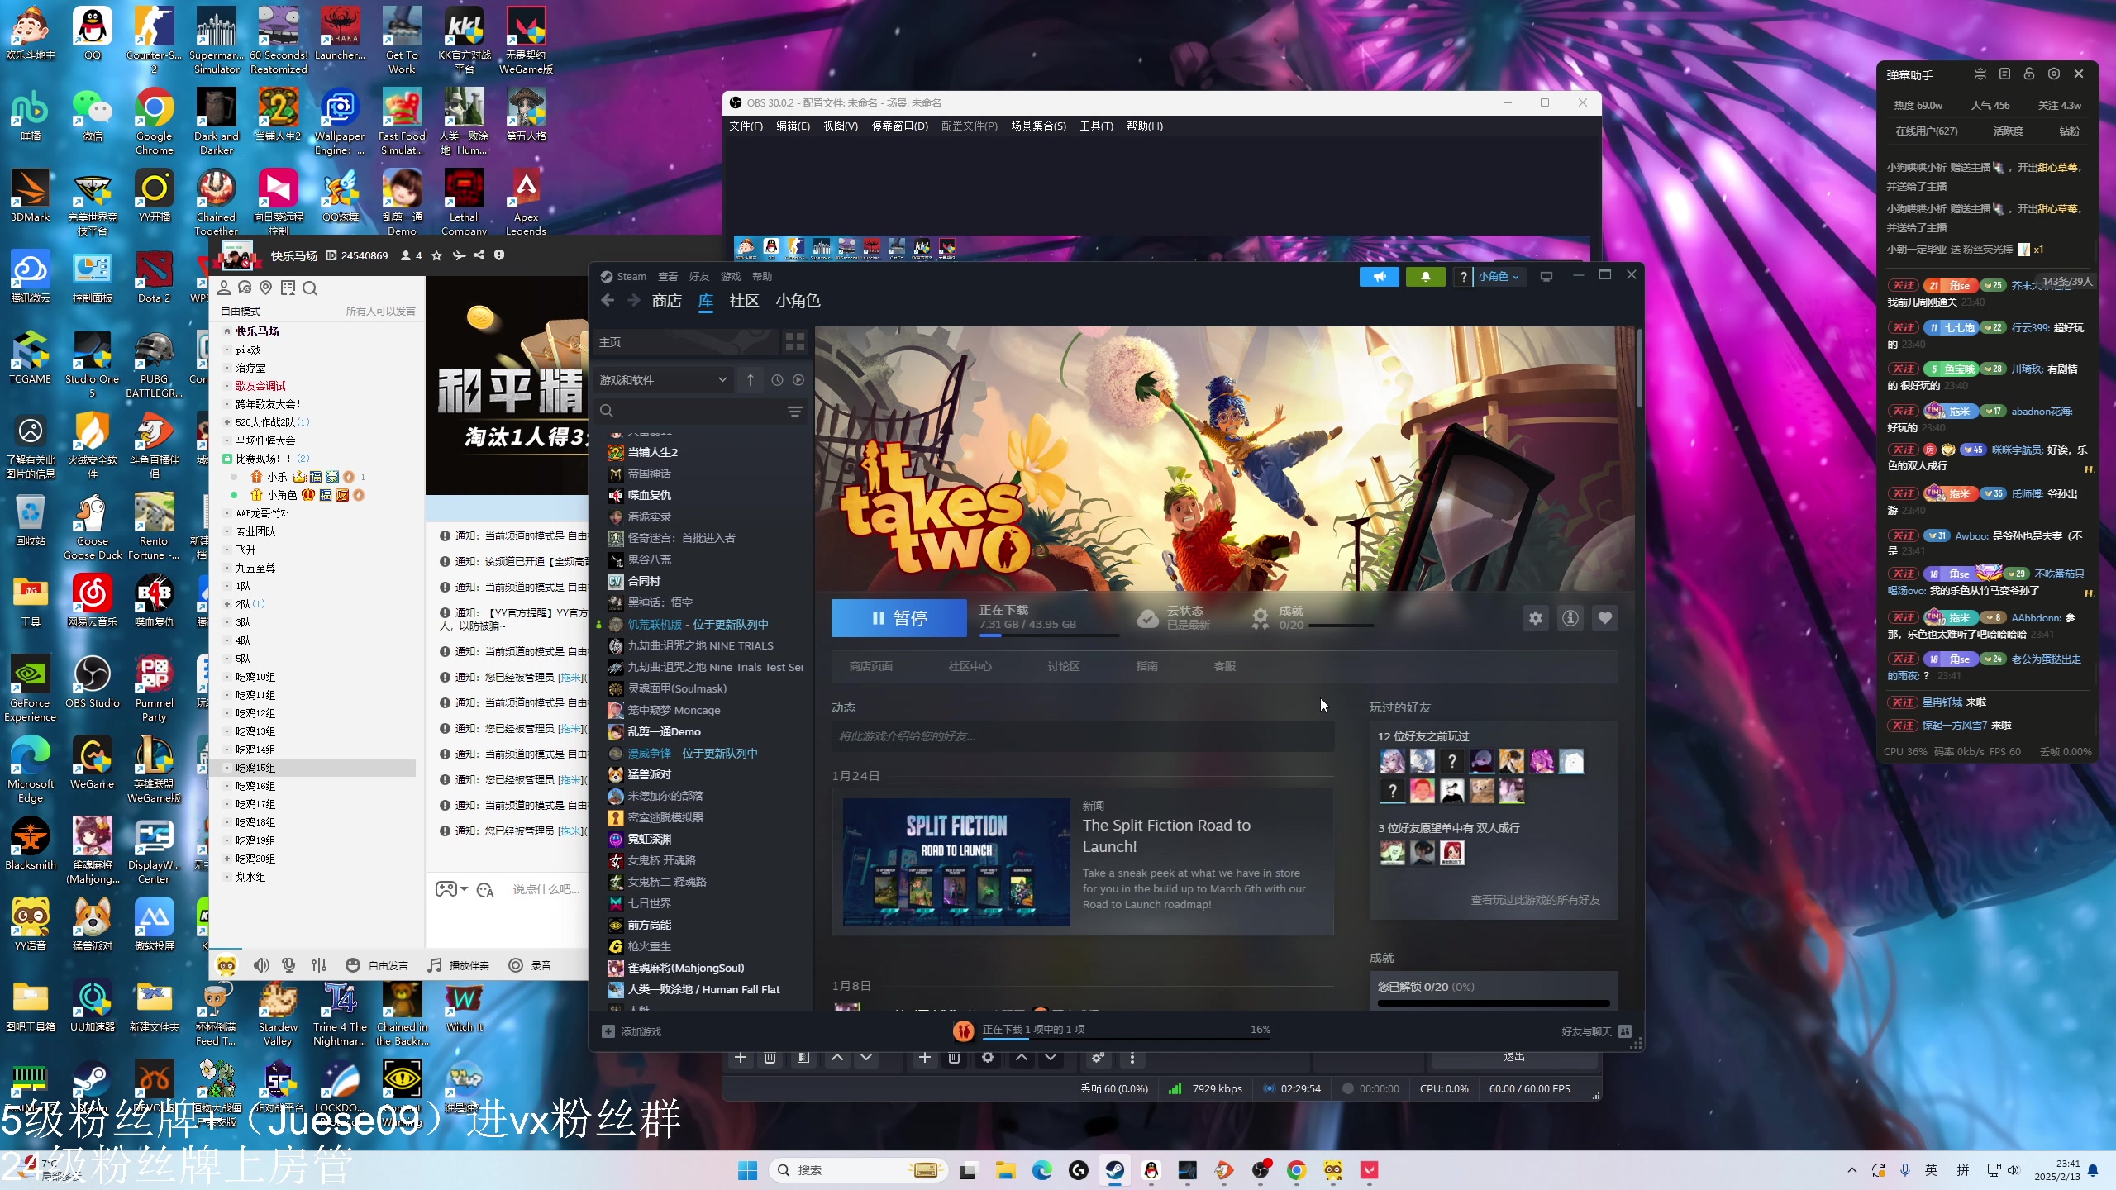Click the sort ascending arrow in Steam library

coord(751,380)
